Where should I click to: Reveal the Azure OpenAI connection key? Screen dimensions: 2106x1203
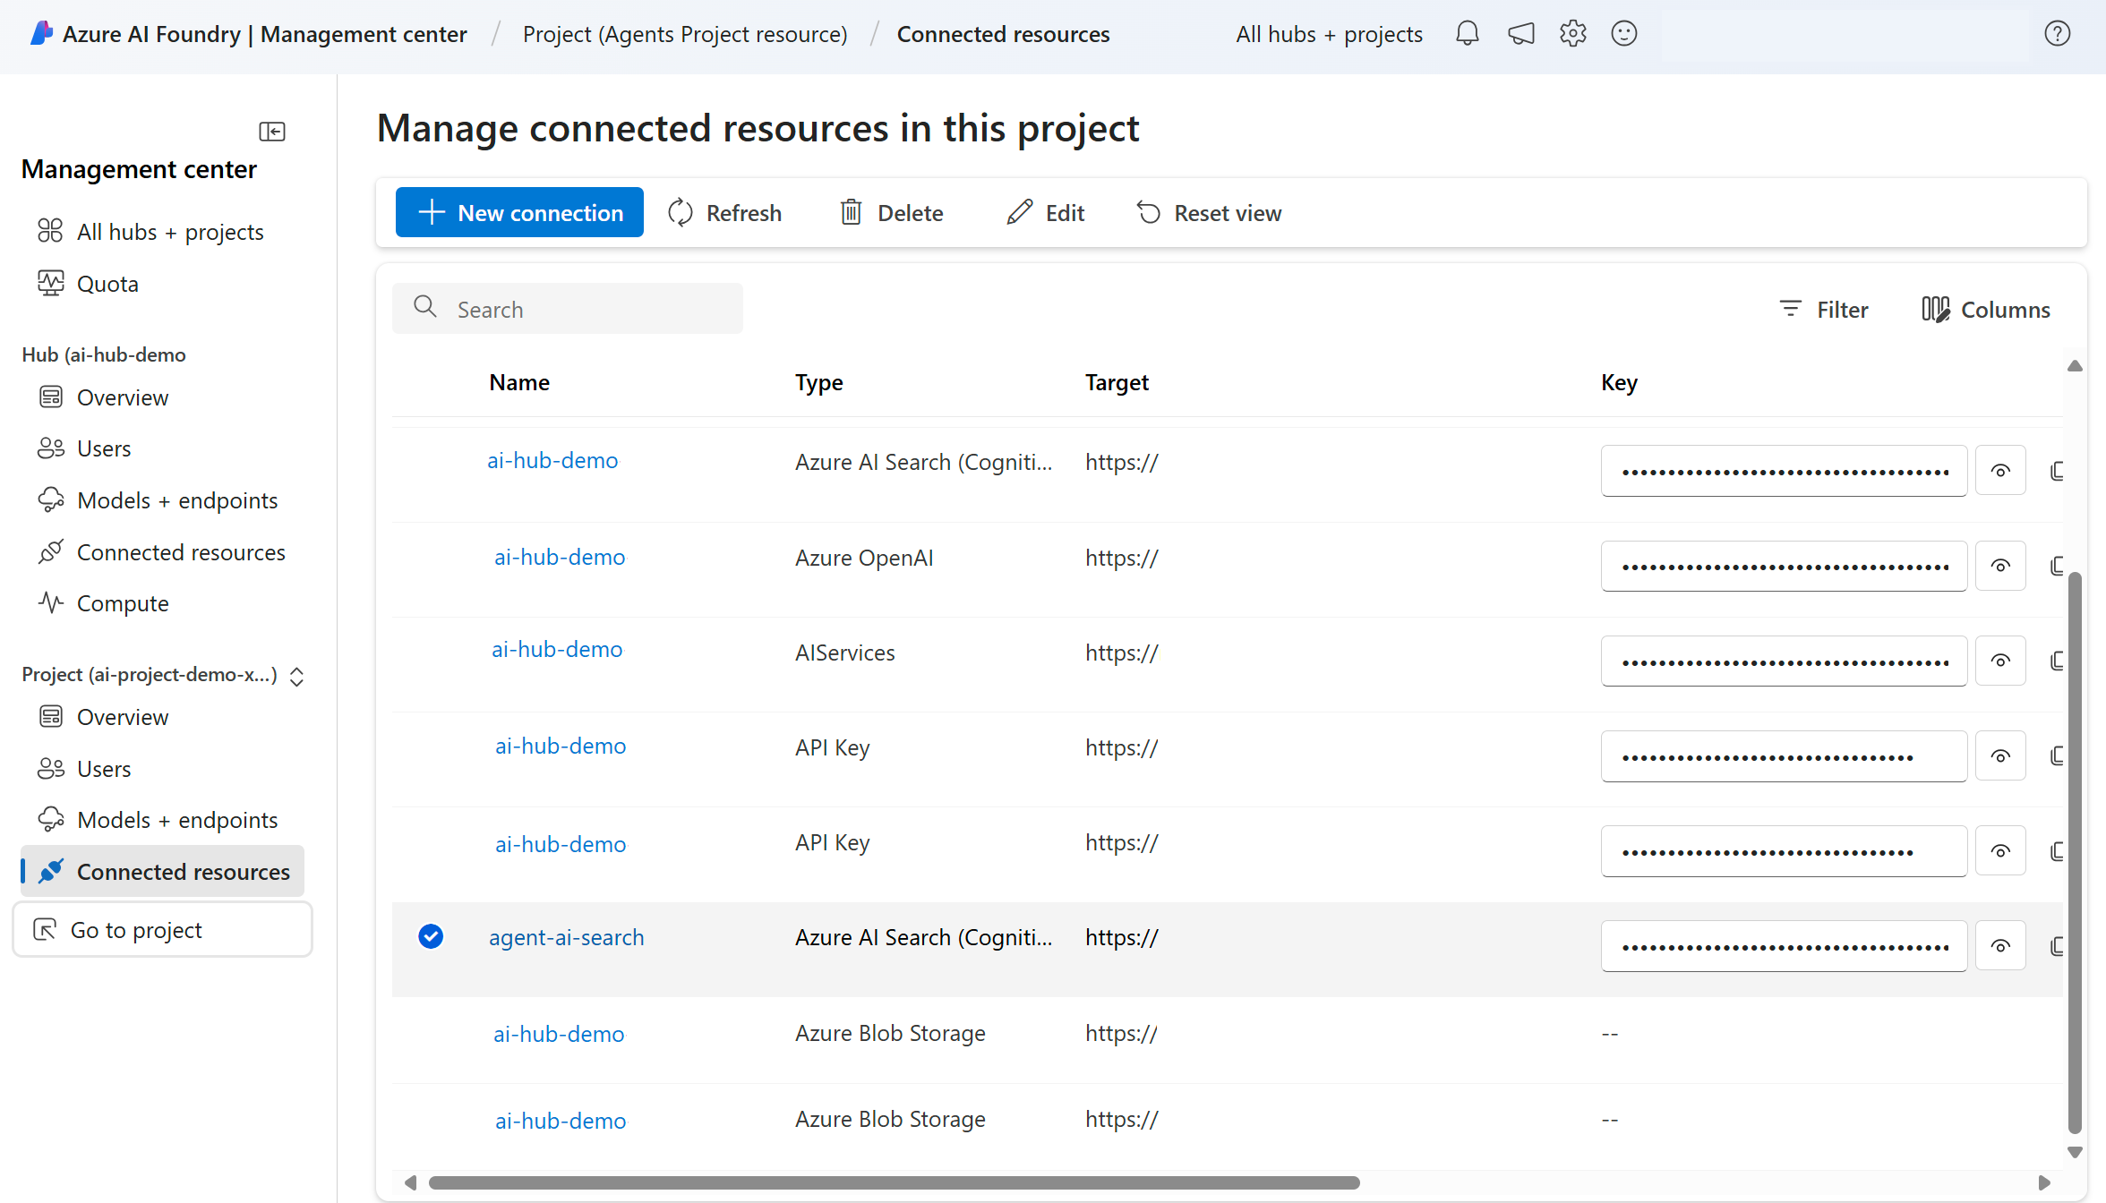2000,565
